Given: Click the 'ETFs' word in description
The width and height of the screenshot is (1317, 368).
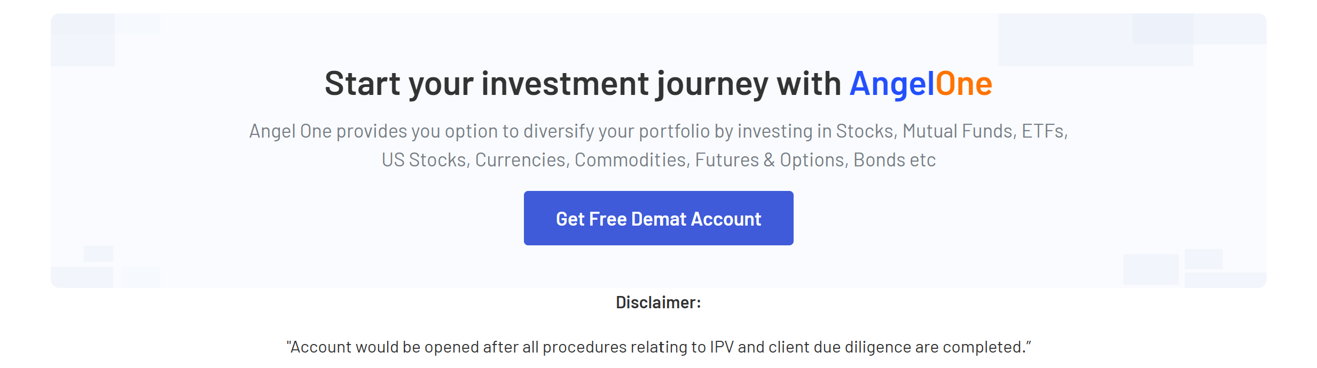Looking at the screenshot, I should point(1042,131).
